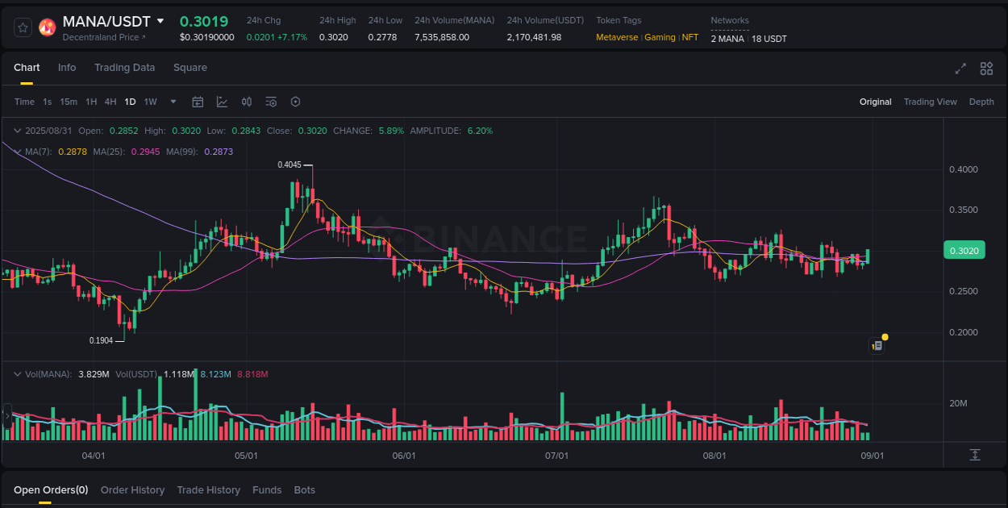
Task: Switch to the Trading Data tab
Action: pyautogui.click(x=124, y=68)
